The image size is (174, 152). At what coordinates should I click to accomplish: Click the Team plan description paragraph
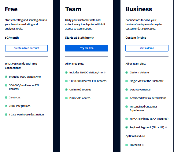point(85,24)
